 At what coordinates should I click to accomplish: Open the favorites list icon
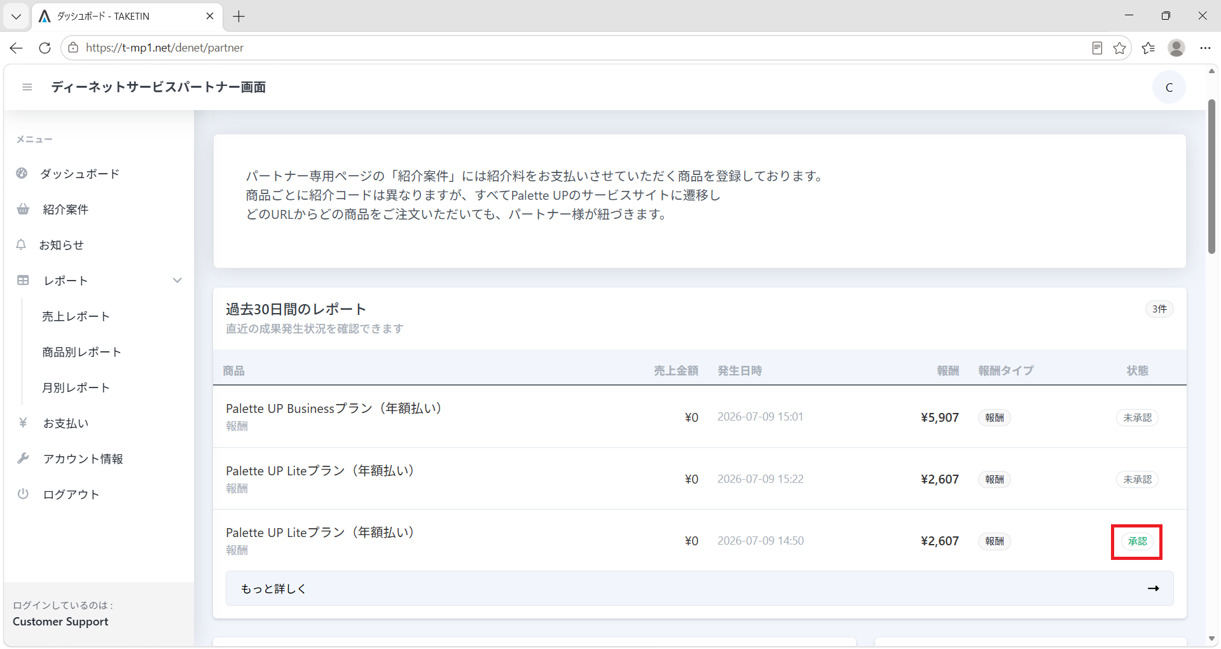(1148, 48)
